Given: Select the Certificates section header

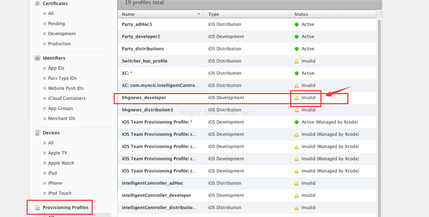Looking at the screenshot, I should (x=55, y=4).
